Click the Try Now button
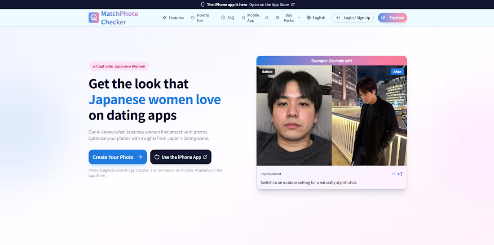494x245 pixels. pyautogui.click(x=393, y=18)
